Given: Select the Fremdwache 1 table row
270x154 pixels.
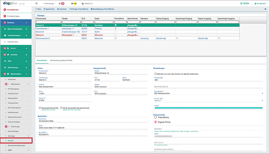Looking at the screenshot, I should [x=137, y=29].
